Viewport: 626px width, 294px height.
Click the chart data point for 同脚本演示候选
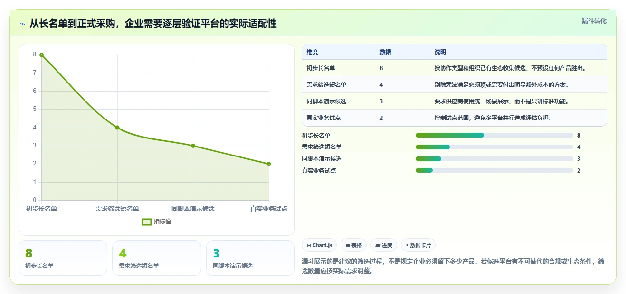[x=193, y=146]
